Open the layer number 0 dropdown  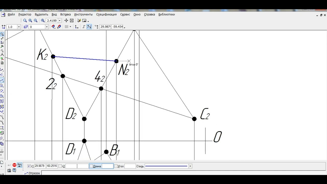click(x=47, y=27)
